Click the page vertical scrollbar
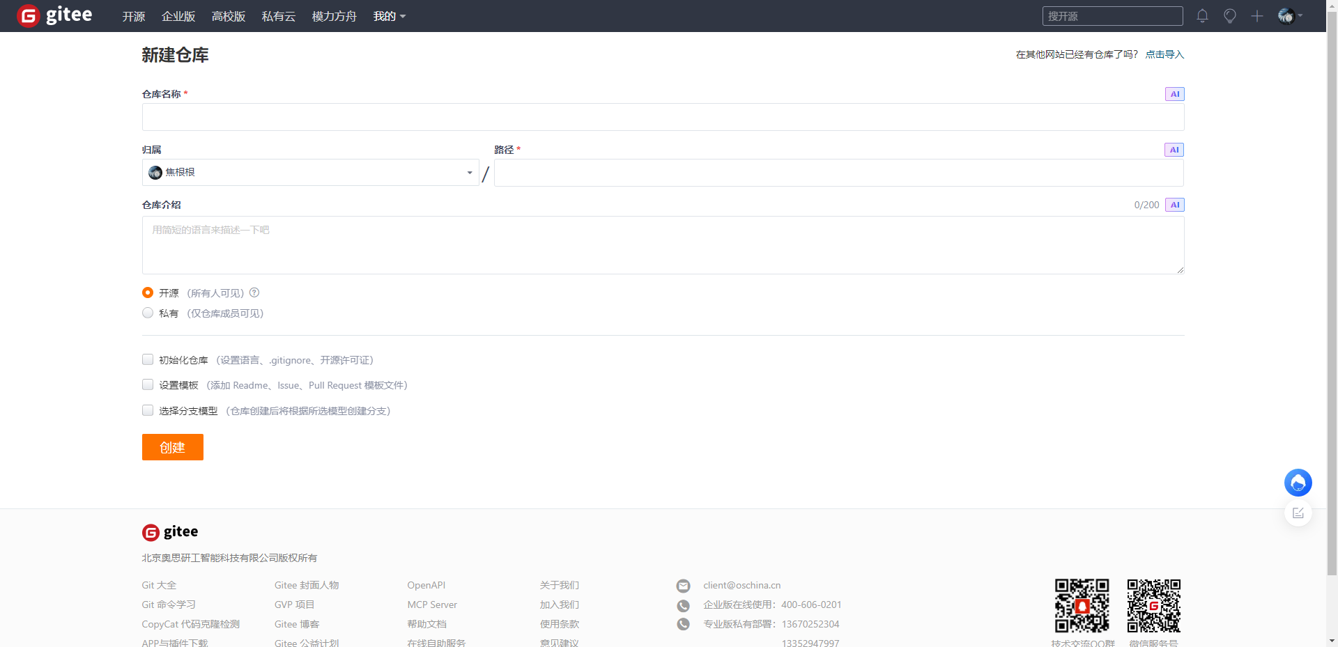The image size is (1338, 647). tap(1332, 293)
